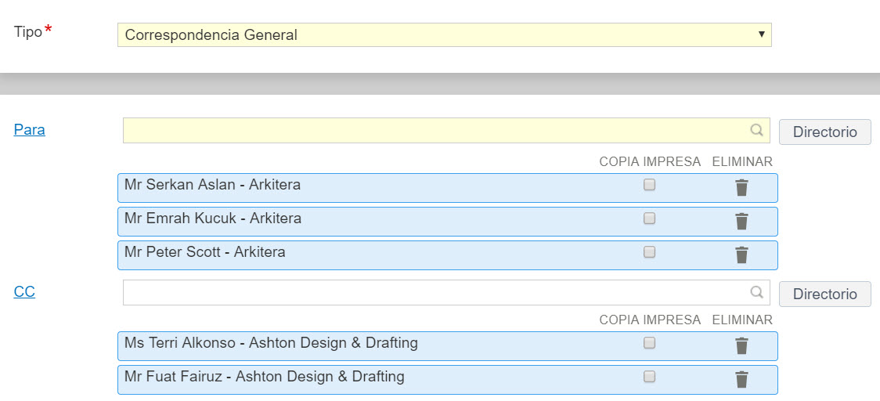Screen dimensions: 880x401
Task: Click trash icon for Mr Peter Scott
Action: pos(741,255)
